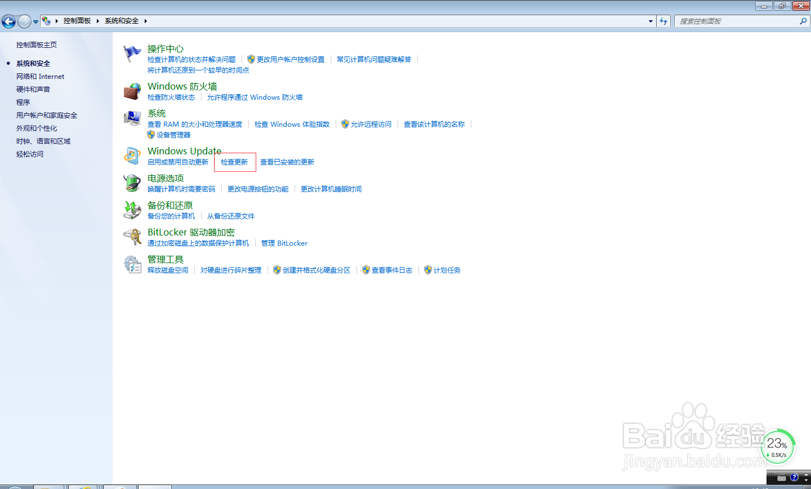
Task: Click 检查更新 link
Action: pos(234,162)
